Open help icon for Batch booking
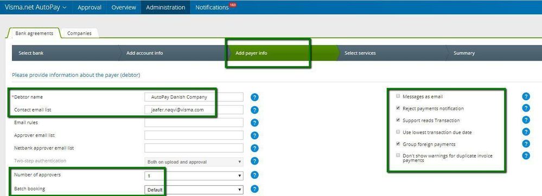The height and width of the screenshot is (196, 542). pyautogui.click(x=254, y=189)
